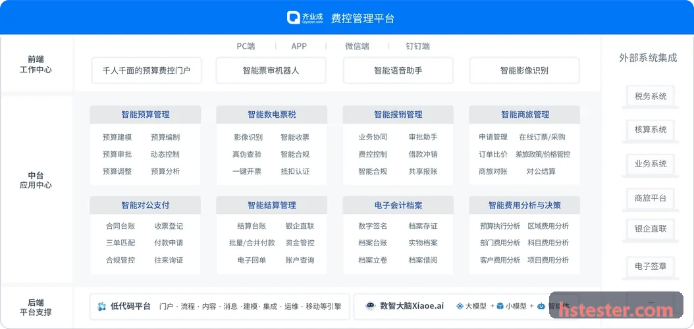Click the 税务系统 external system box
Image resolution: width=694 pixels, height=329 pixels.
click(650, 96)
